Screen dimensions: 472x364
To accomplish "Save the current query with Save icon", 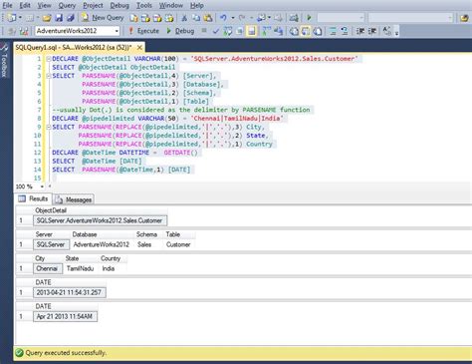I will [x=59, y=18].
